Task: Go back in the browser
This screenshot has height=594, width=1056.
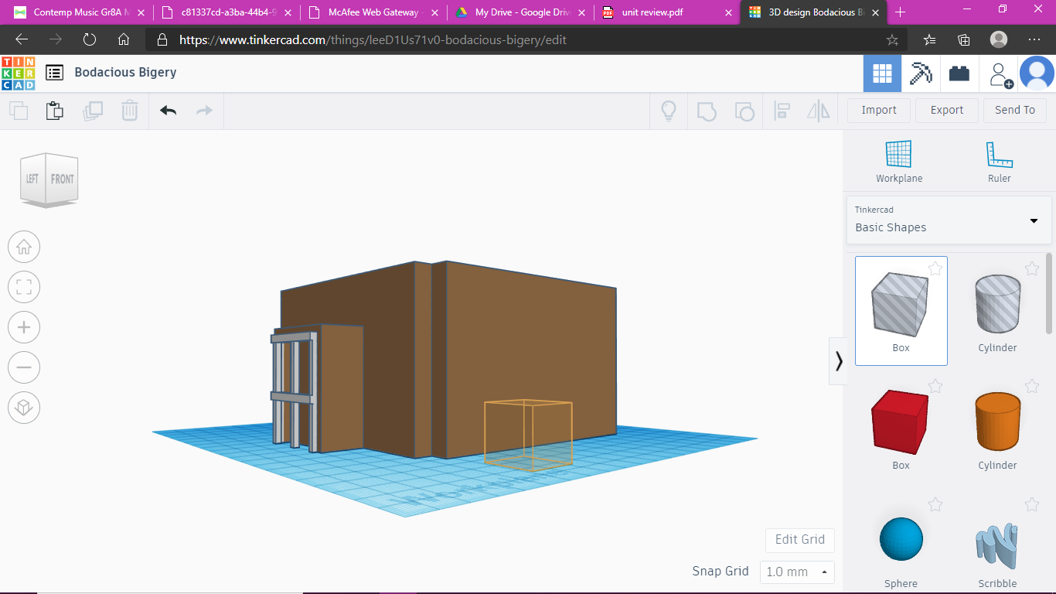Action: click(22, 39)
